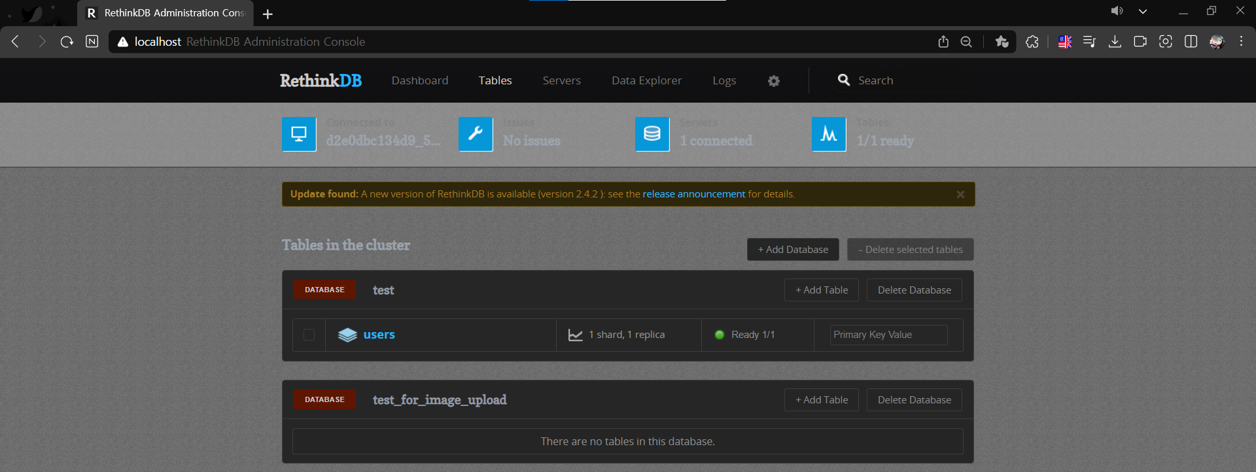Open the browser profile avatar

click(1217, 41)
